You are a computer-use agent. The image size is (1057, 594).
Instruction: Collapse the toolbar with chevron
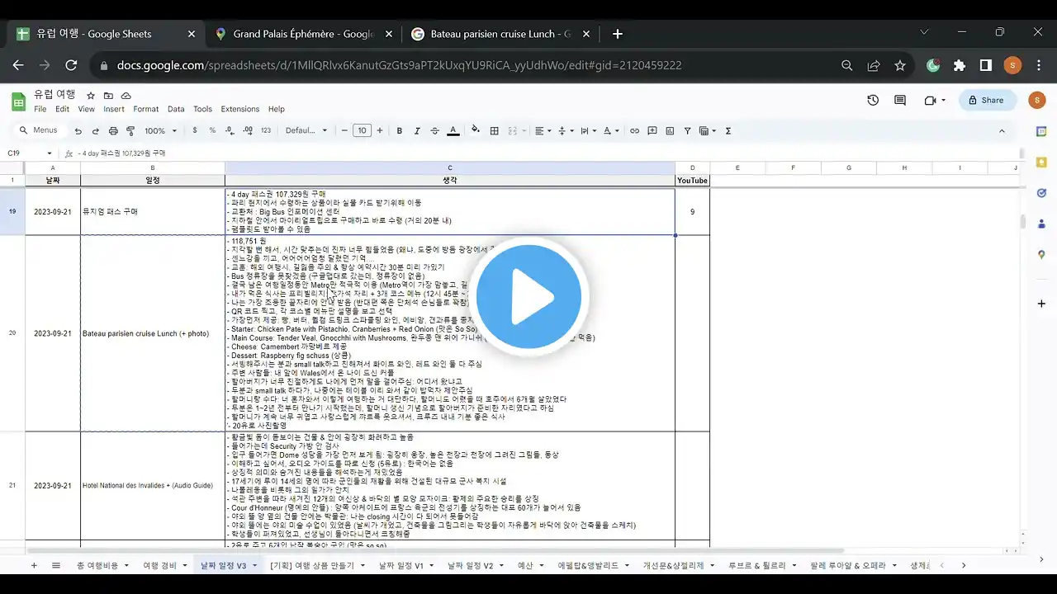pyautogui.click(x=1002, y=130)
